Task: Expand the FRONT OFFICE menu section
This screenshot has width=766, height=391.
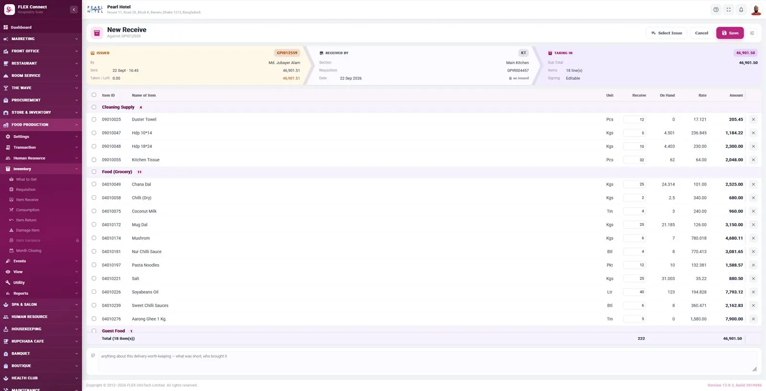Action: click(41, 51)
